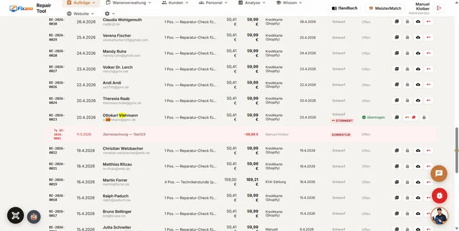The height and width of the screenshot is (231, 459).
Task: Open the QR code scanner button
Action: click(x=15, y=216)
